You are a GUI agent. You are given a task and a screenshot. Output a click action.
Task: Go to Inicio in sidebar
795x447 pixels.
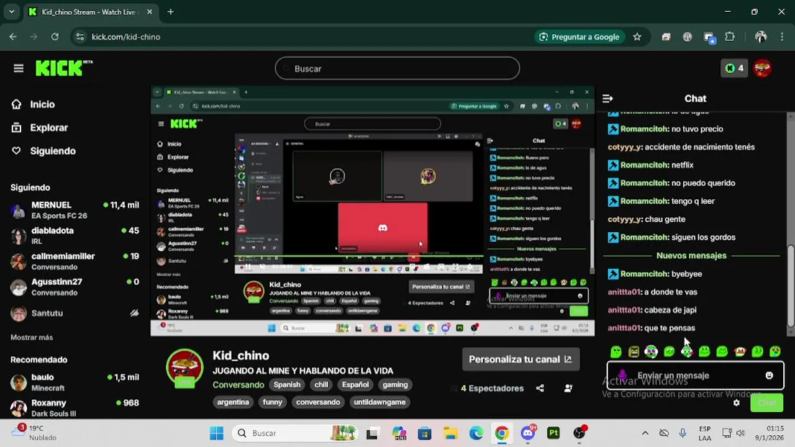coord(33,104)
